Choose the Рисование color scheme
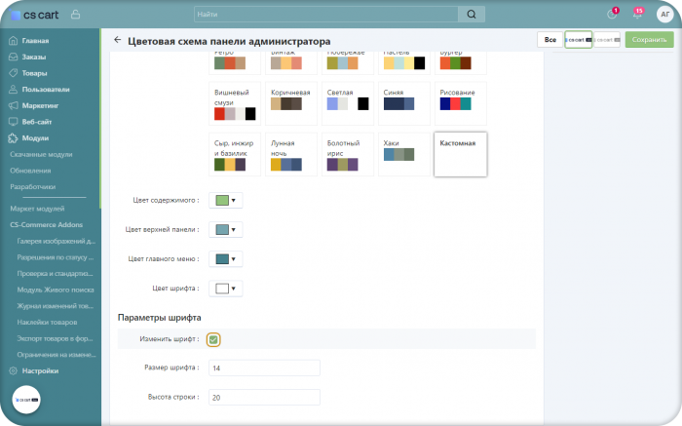682x426 pixels. [461, 103]
